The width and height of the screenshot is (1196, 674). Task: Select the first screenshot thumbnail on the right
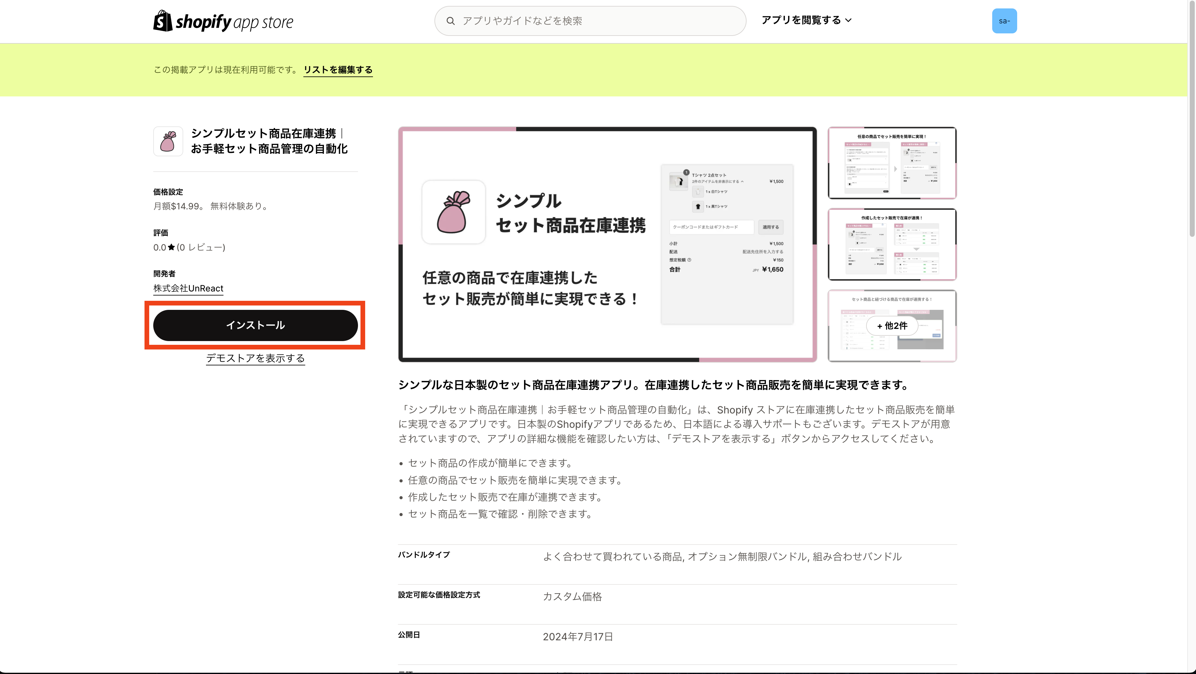coord(891,163)
